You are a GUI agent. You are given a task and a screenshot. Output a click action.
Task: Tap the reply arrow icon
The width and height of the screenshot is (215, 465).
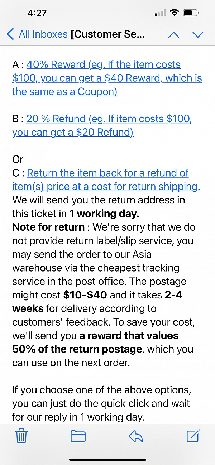pos(136,436)
